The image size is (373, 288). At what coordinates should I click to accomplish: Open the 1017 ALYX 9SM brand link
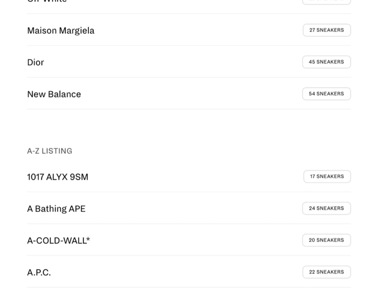point(58,177)
